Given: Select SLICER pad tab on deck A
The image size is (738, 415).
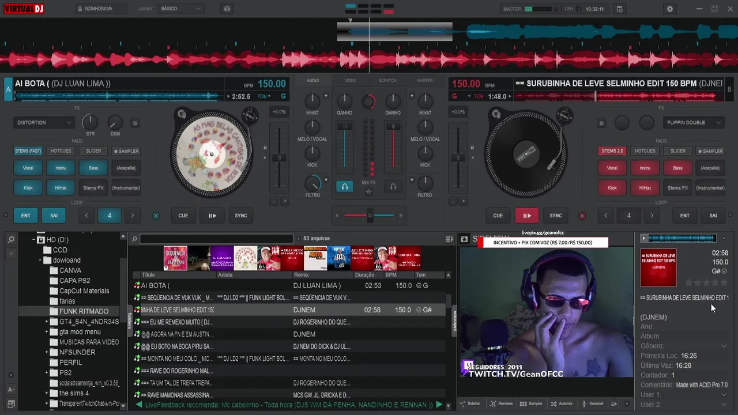Looking at the screenshot, I should [93, 151].
